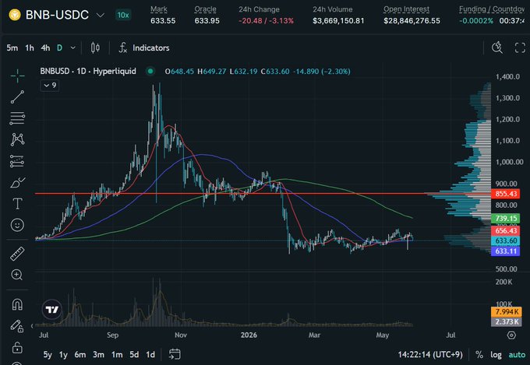Click the BNB coin logo
The height and width of the screenshot is (365, 530).
(15, 15)
